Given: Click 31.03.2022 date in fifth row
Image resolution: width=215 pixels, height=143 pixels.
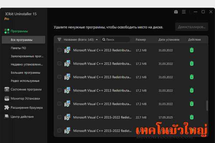Looking at the screenshot, I should (166, 104).
